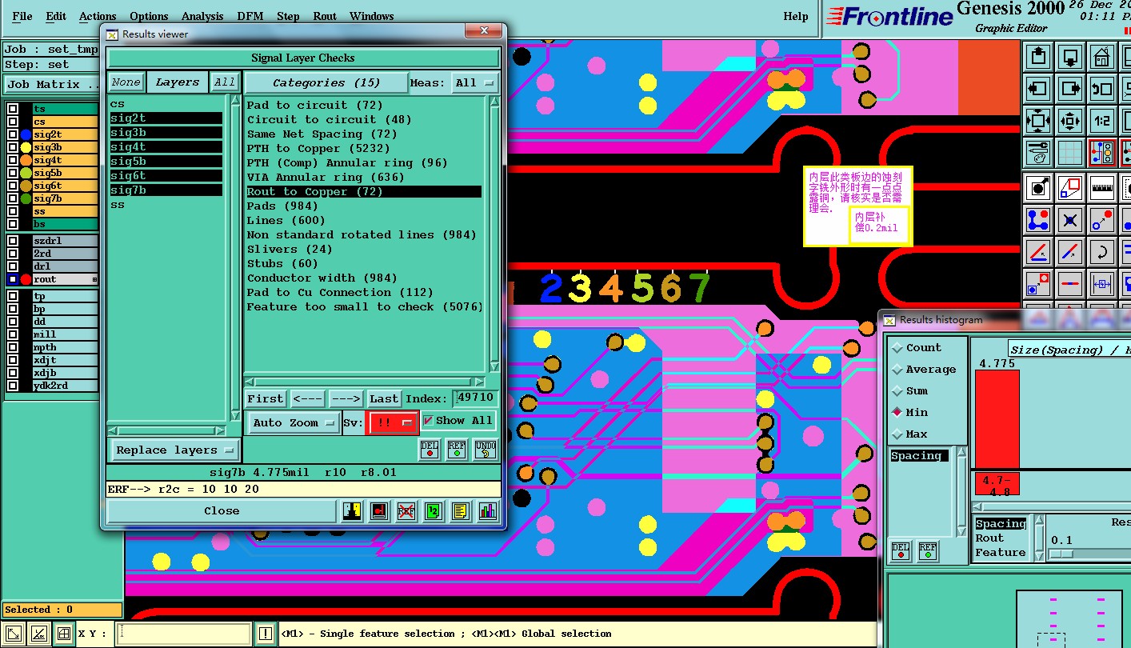Screen dimensions: 1131x648
Task: Click the pan left arrow icon
Action: (x=1038, y=88)
